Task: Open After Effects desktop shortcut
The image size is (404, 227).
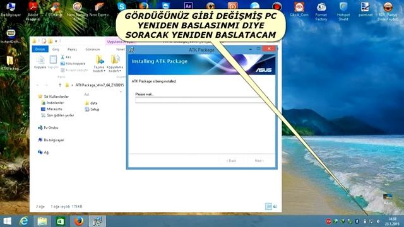Action: [188, 6]
